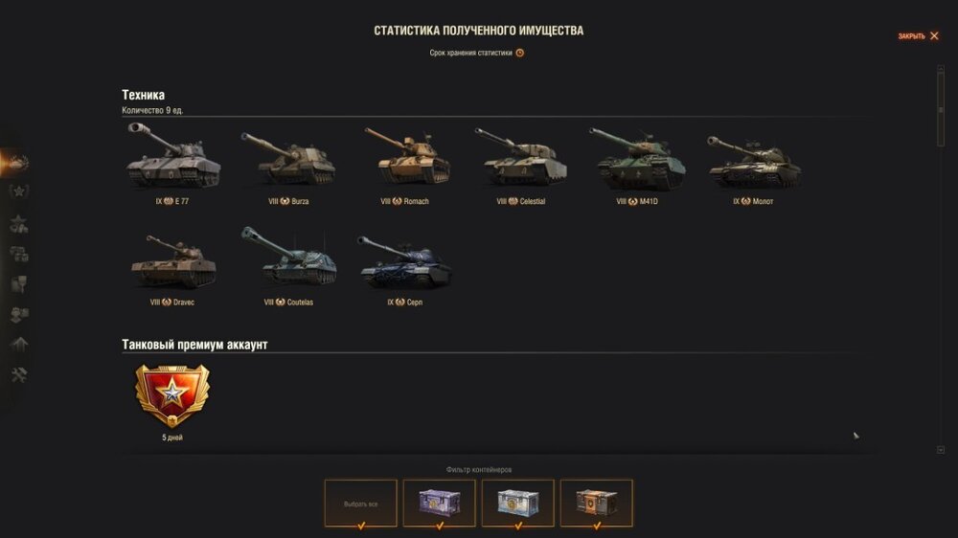Select the crew members sidebar icon
958x538 pixels.
pyautogui.click(x=18, y=314)
